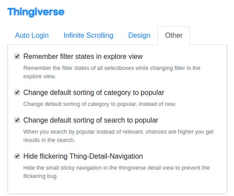Uncheck Remember filter states checkbox
Image resolution: width=234 pixels, height=196 pixels.
point(17,56)
